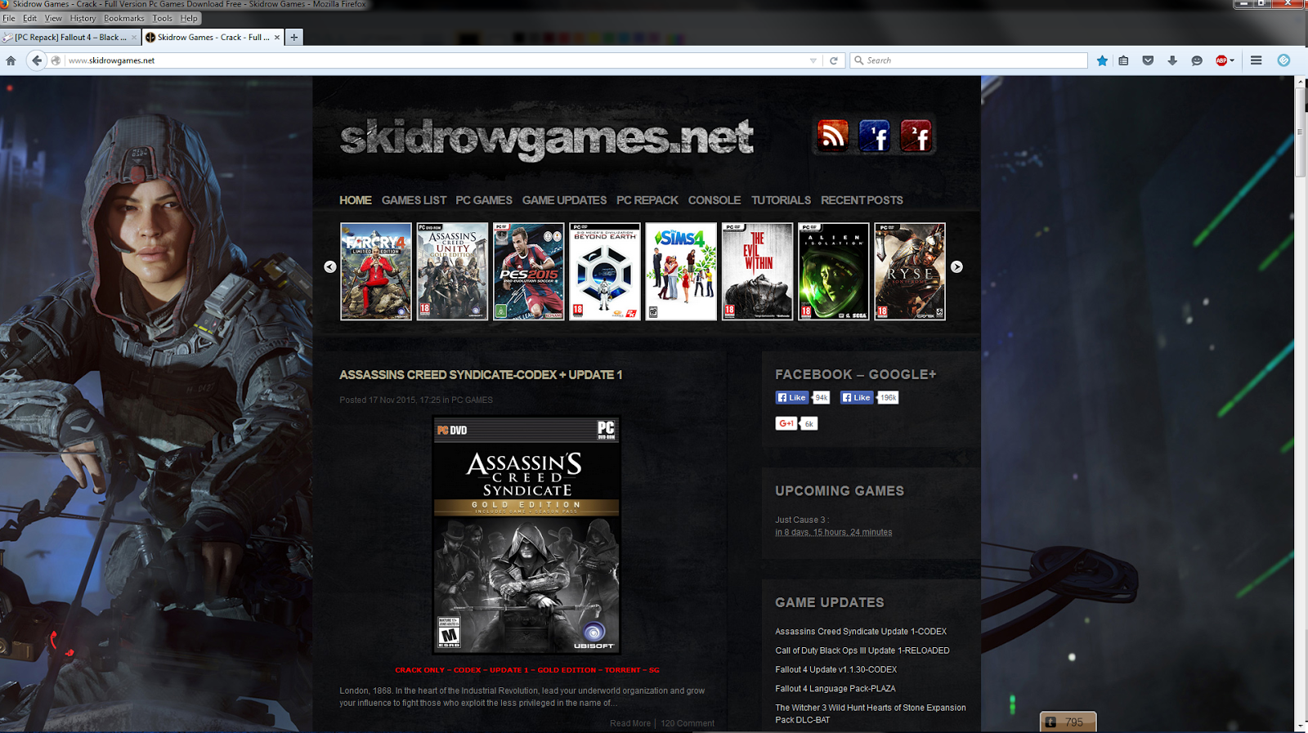Click the carousel next arrow
This screenshot has width=1308, height=733.
(x=956, y=266)
